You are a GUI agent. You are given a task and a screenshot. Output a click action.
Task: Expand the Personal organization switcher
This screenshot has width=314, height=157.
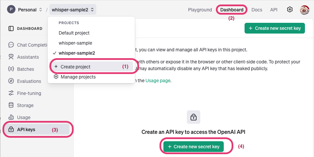click(x=28, y=10)
